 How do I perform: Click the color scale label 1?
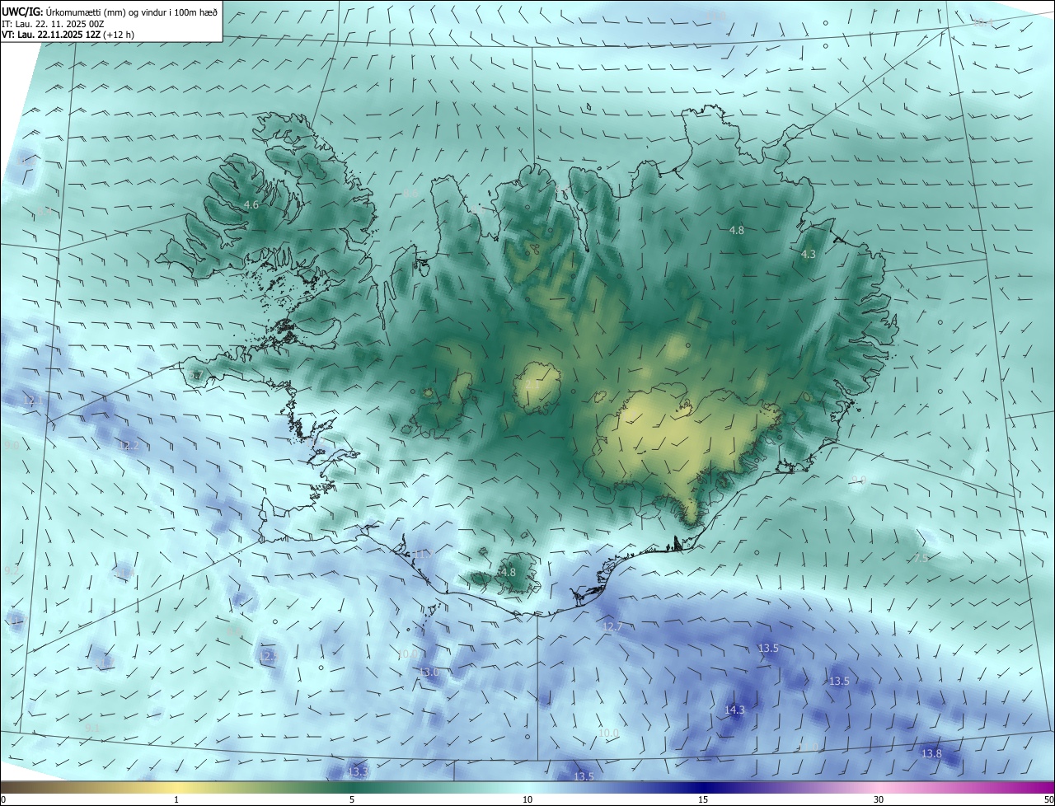coord(176,799)
